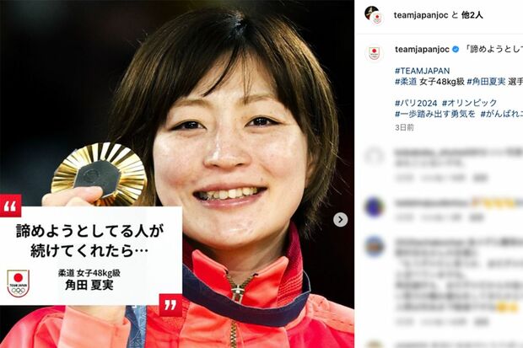Open the #角田夏実 hashtag
This screenshot has width=523, height=348.
[x=487, y=82]
